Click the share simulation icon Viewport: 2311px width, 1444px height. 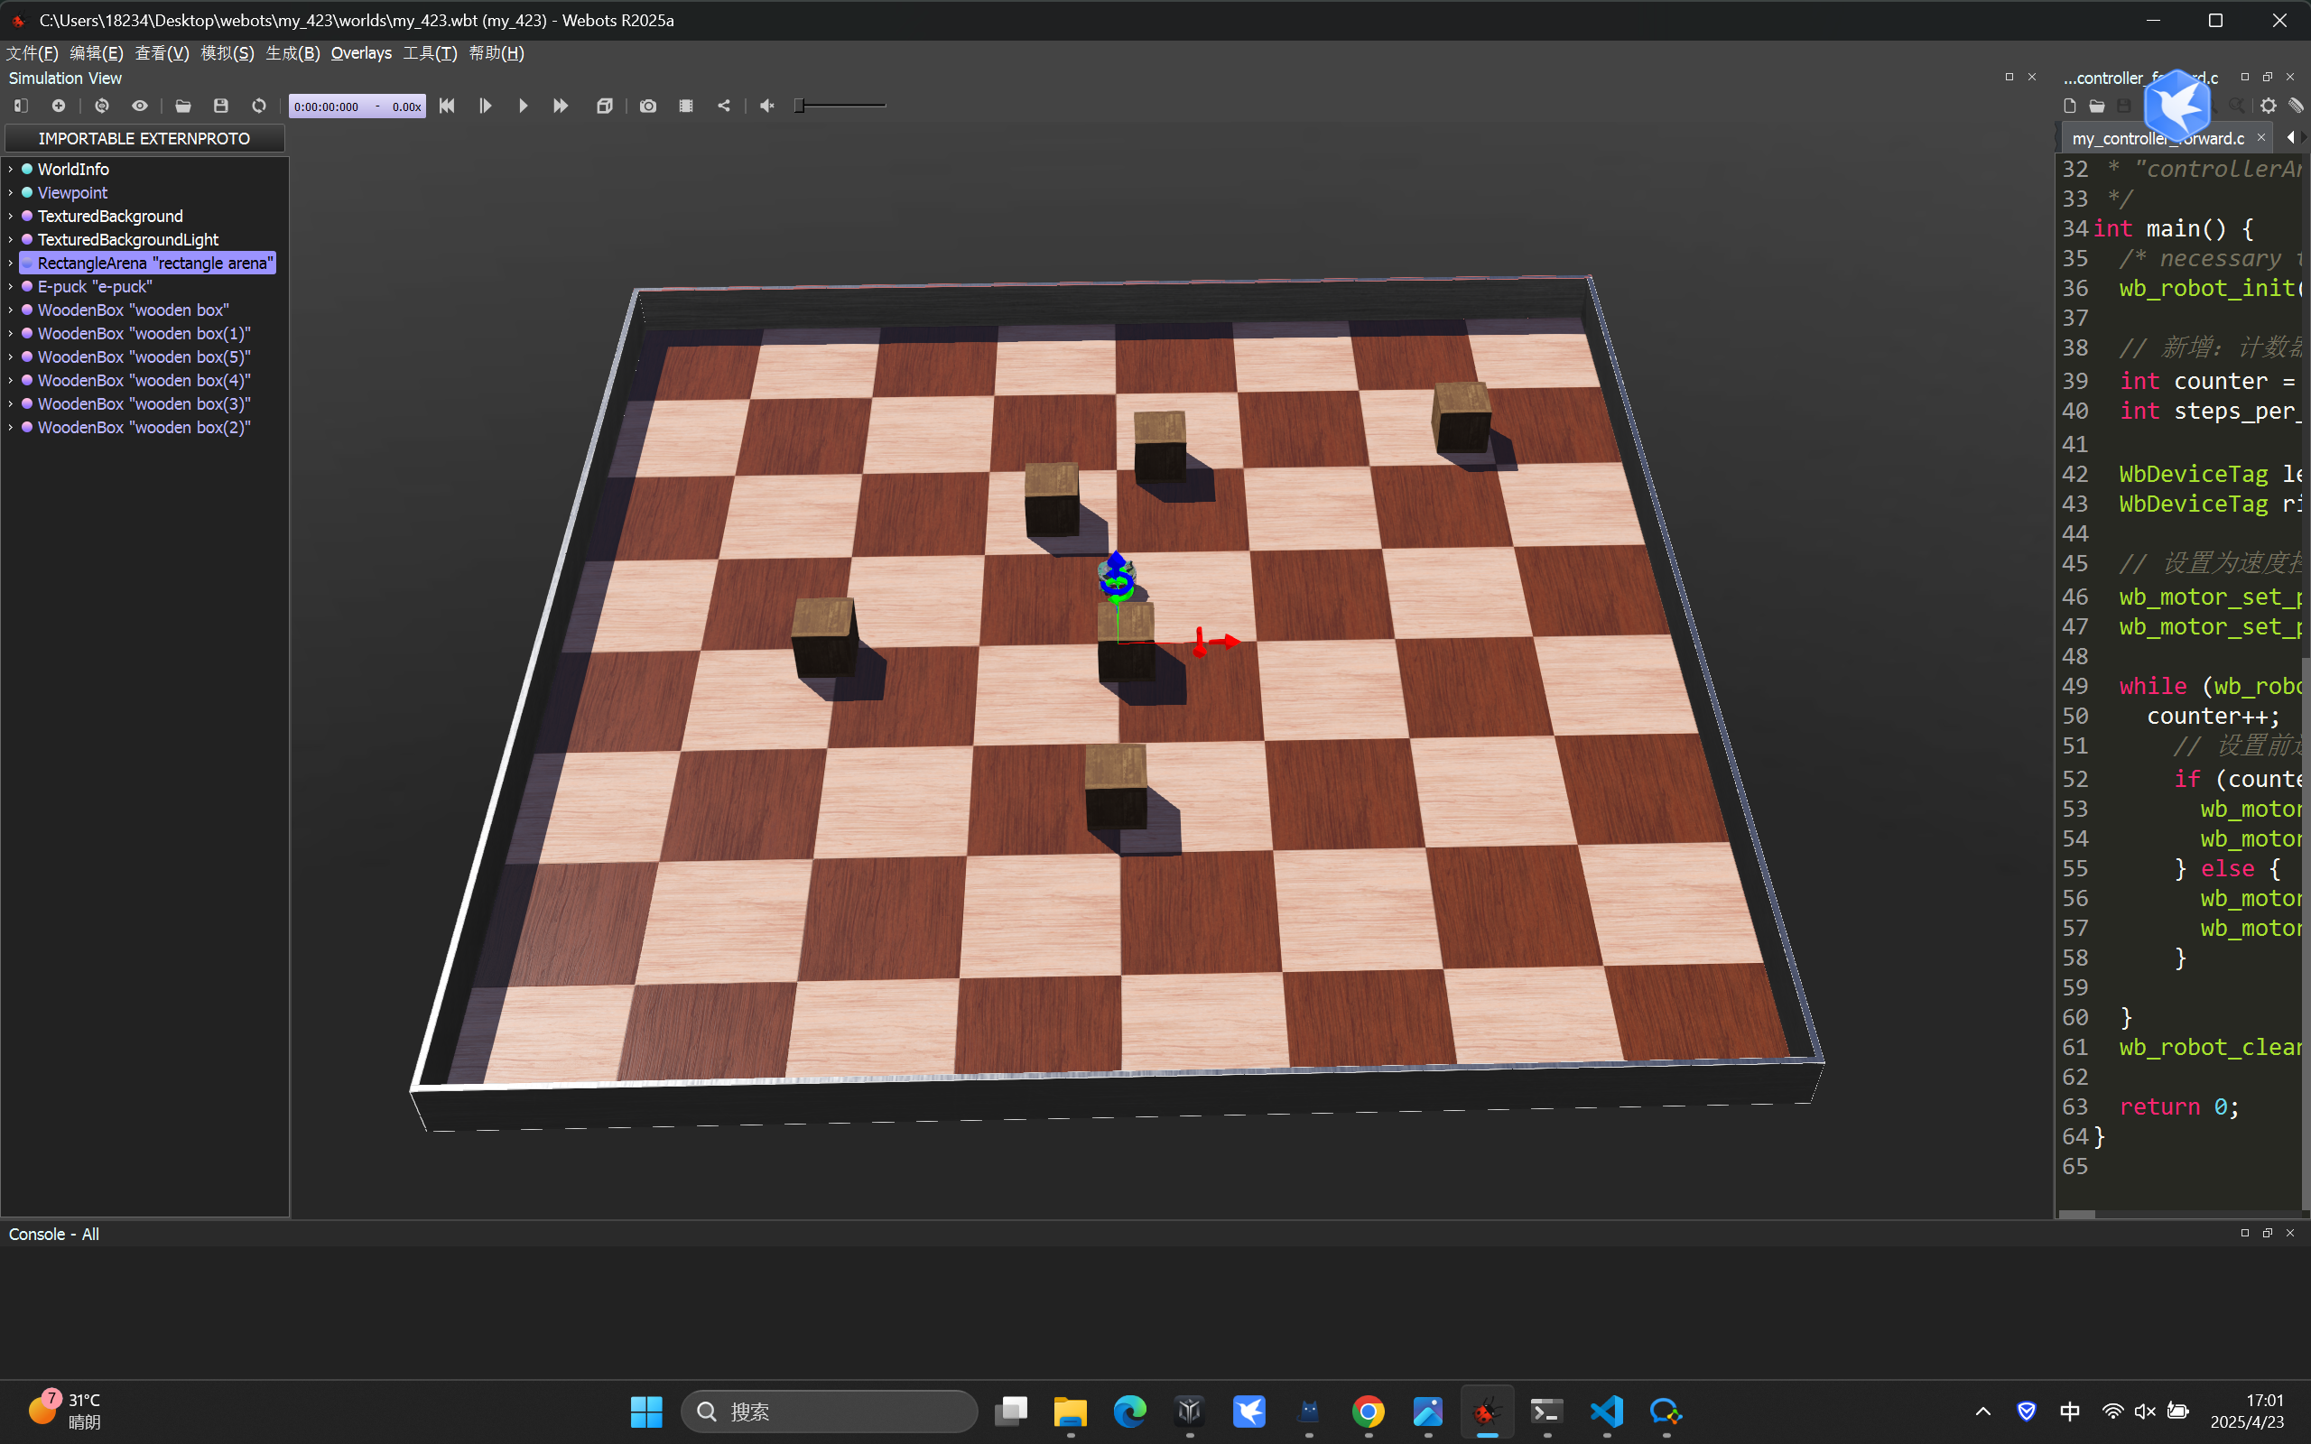click(724, 106)
